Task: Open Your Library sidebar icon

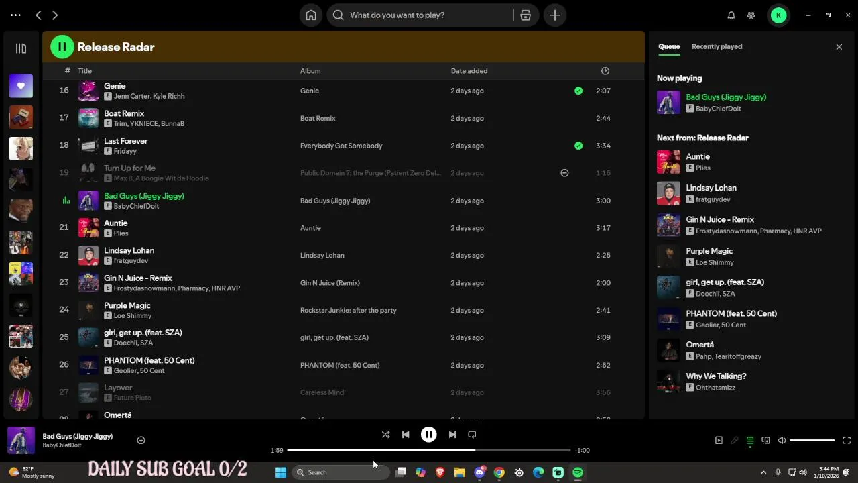Action: [21, 48]
